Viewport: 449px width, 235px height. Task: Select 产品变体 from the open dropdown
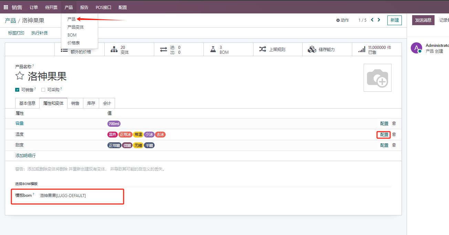coord(75,27)
